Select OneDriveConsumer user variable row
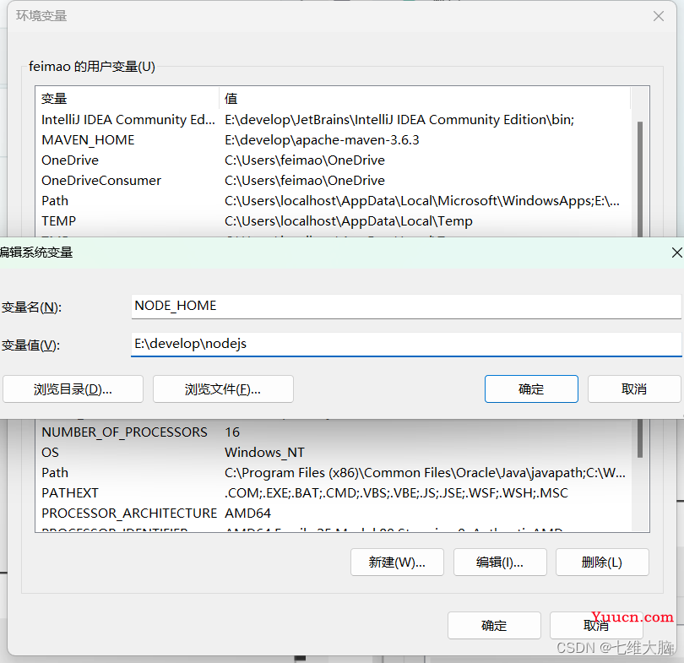The image size is (684, 663). pyautogui.click(x=333, y=181)
